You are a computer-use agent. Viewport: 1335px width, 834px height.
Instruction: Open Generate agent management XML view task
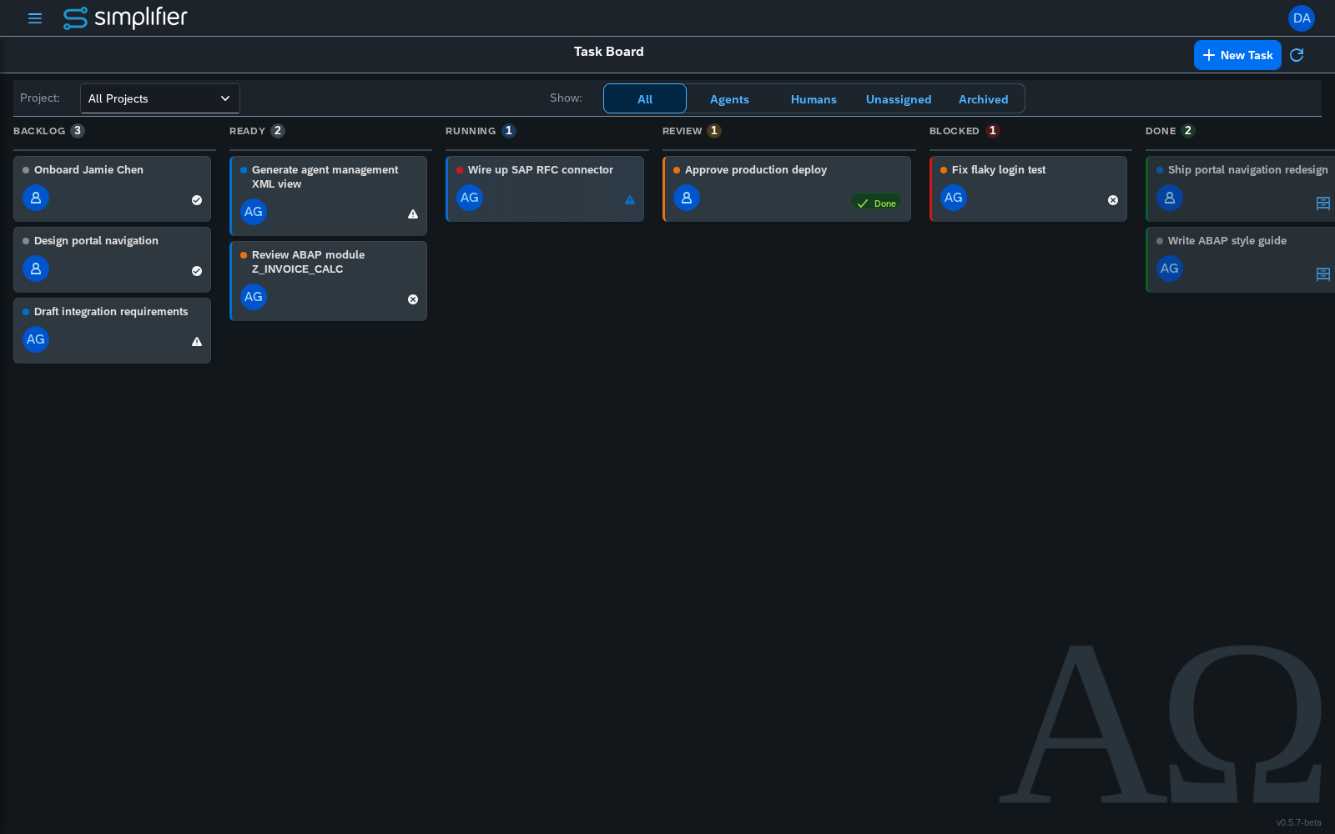pos(328,196)
